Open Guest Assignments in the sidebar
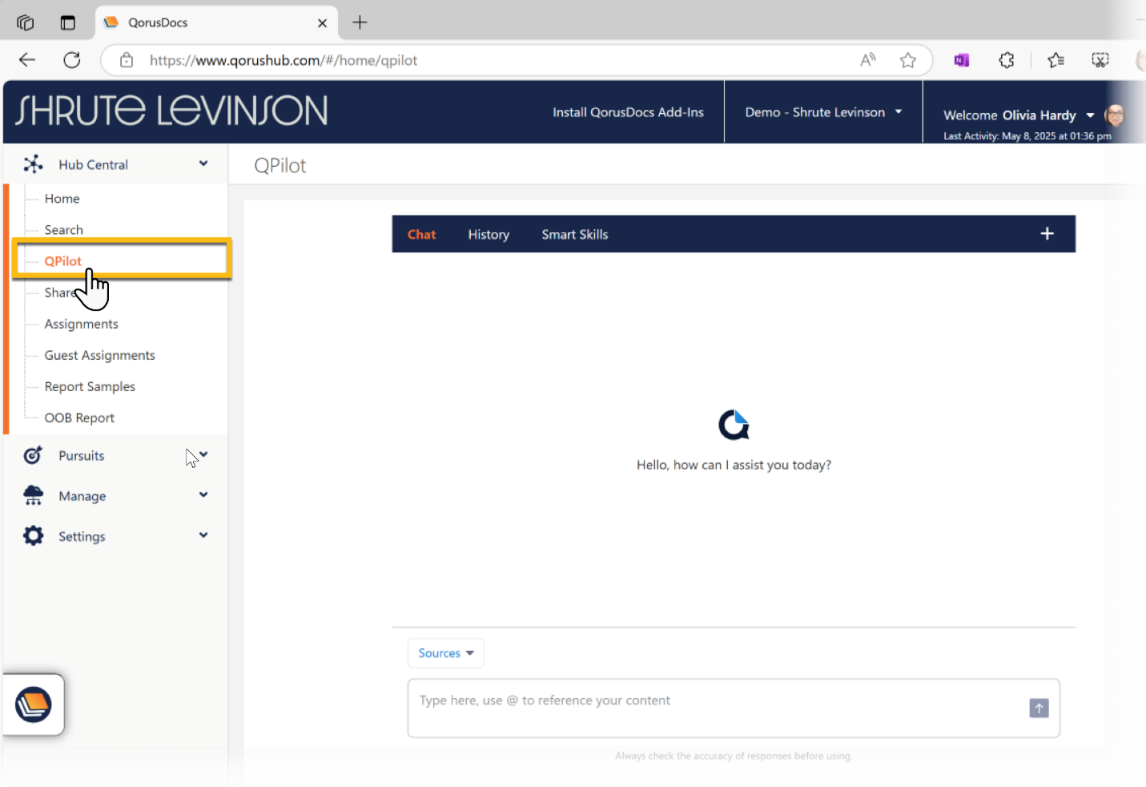This screenshot has width=1146, height=787. tap(100, 355)
